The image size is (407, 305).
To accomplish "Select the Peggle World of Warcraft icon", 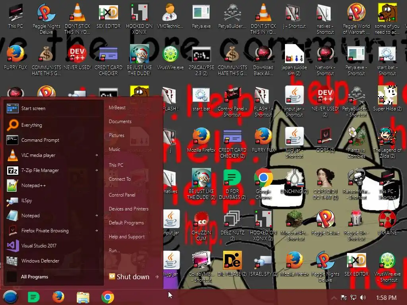I will (x=357, y=19).
